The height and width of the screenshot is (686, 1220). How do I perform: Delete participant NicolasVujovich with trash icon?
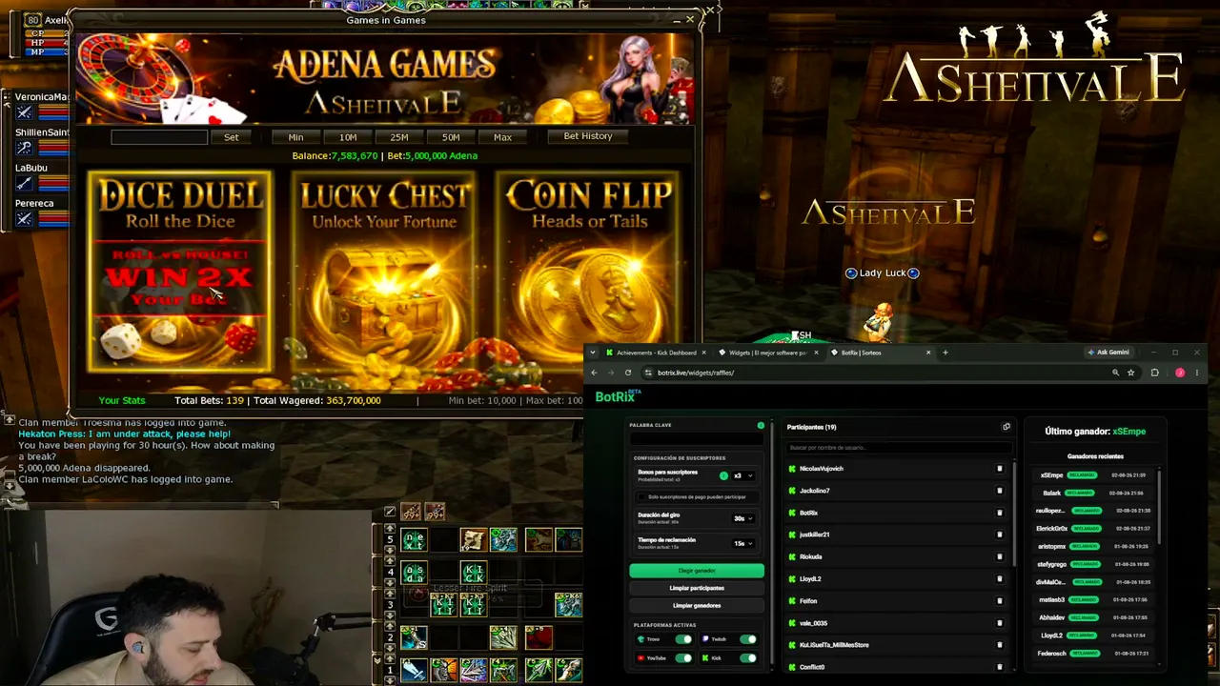pos(999,469)
